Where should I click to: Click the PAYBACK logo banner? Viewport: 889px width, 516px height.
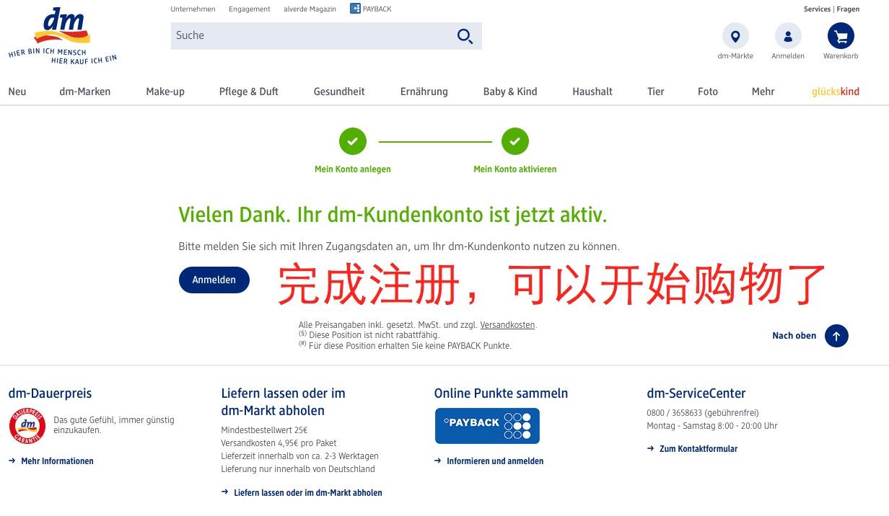tap(487, 425)
